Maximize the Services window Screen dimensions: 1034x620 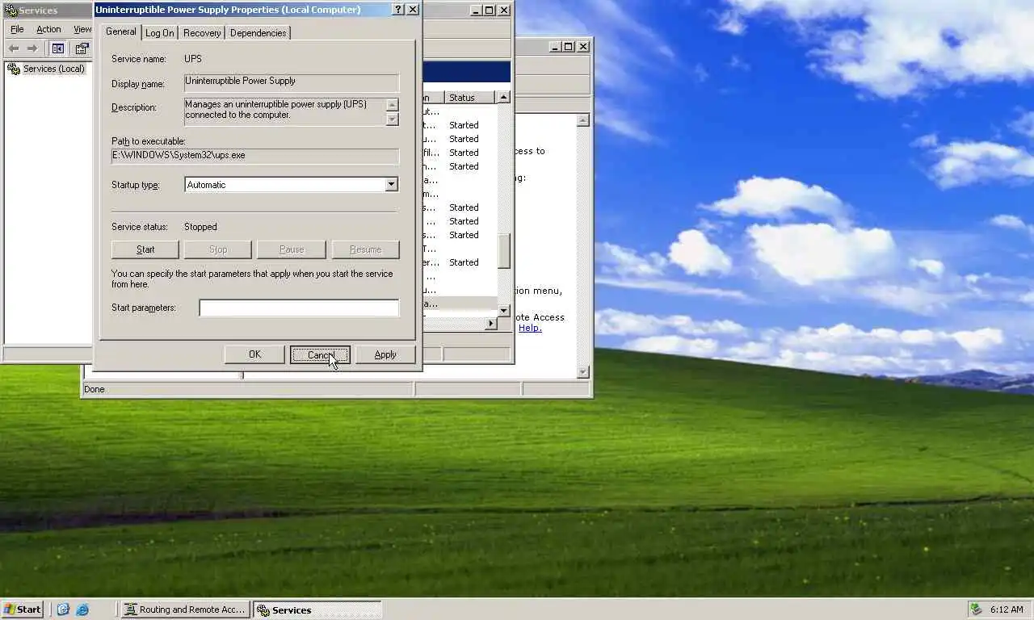(489, 10)
